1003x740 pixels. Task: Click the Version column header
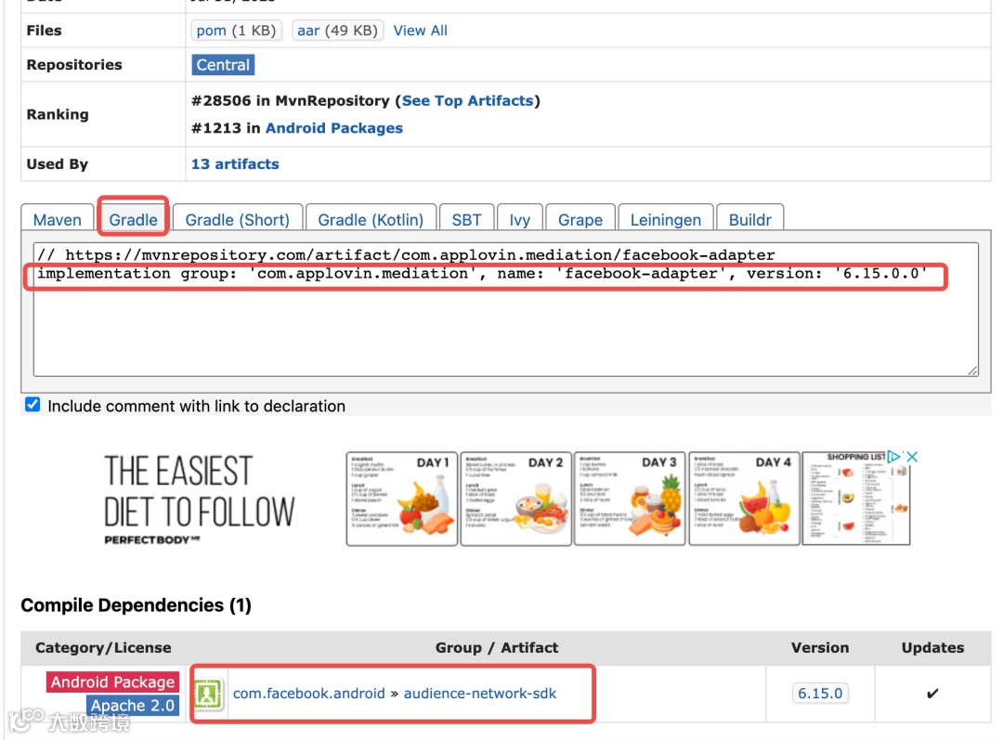(x=820, y=647)
